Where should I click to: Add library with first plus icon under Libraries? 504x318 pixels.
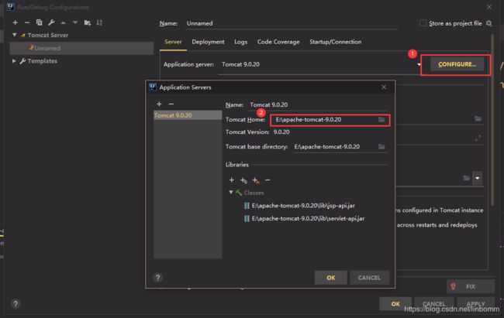(231, 180)
